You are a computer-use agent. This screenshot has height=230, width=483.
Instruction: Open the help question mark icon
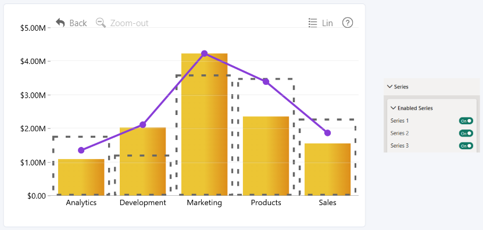point(348,23)
